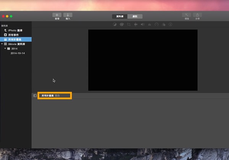The height and width of the screenshot is (160, 229).
Task: Open the color correction palette icon
Action: [121, 24]
